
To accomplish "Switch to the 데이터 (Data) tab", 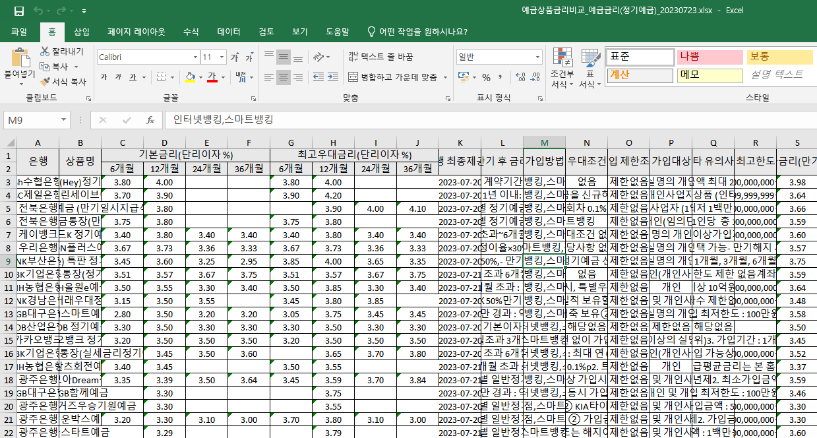I will (229, 32).
